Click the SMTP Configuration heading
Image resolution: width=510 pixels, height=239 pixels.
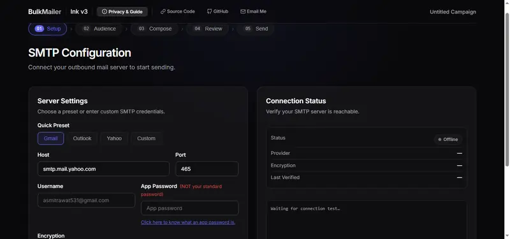(80, 53)
